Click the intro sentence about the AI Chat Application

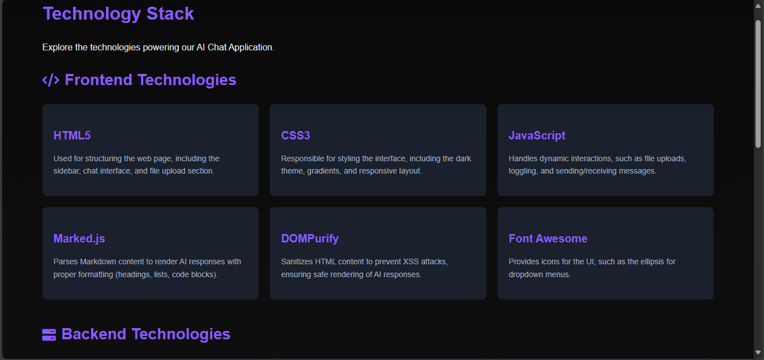tap(158, 48)
